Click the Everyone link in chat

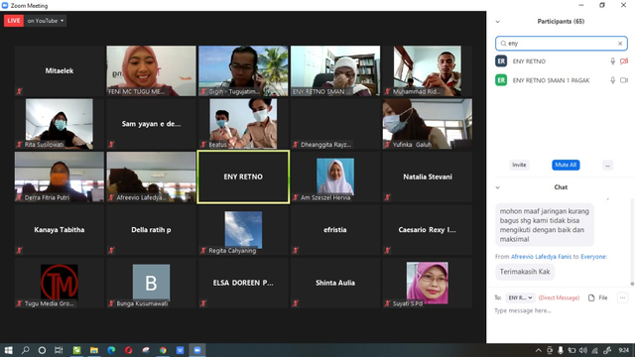[593, 257]
